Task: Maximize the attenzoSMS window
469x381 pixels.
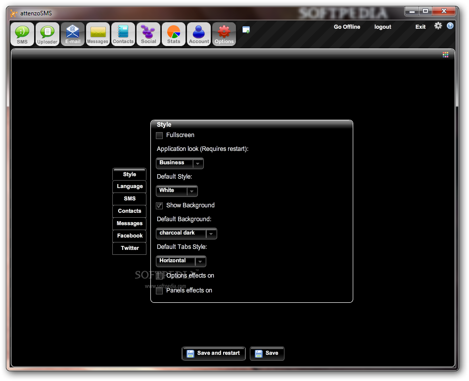Action: coord(425,11)
